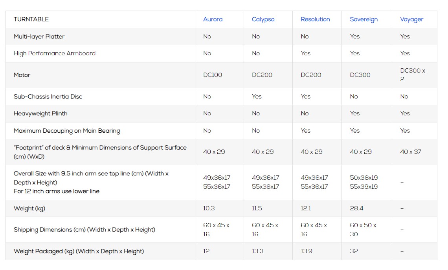Click Aurora's '49x36x17' size value
The width and height of the screenshot is (448, 270).
pyautogui.click(x=217, y=178)
